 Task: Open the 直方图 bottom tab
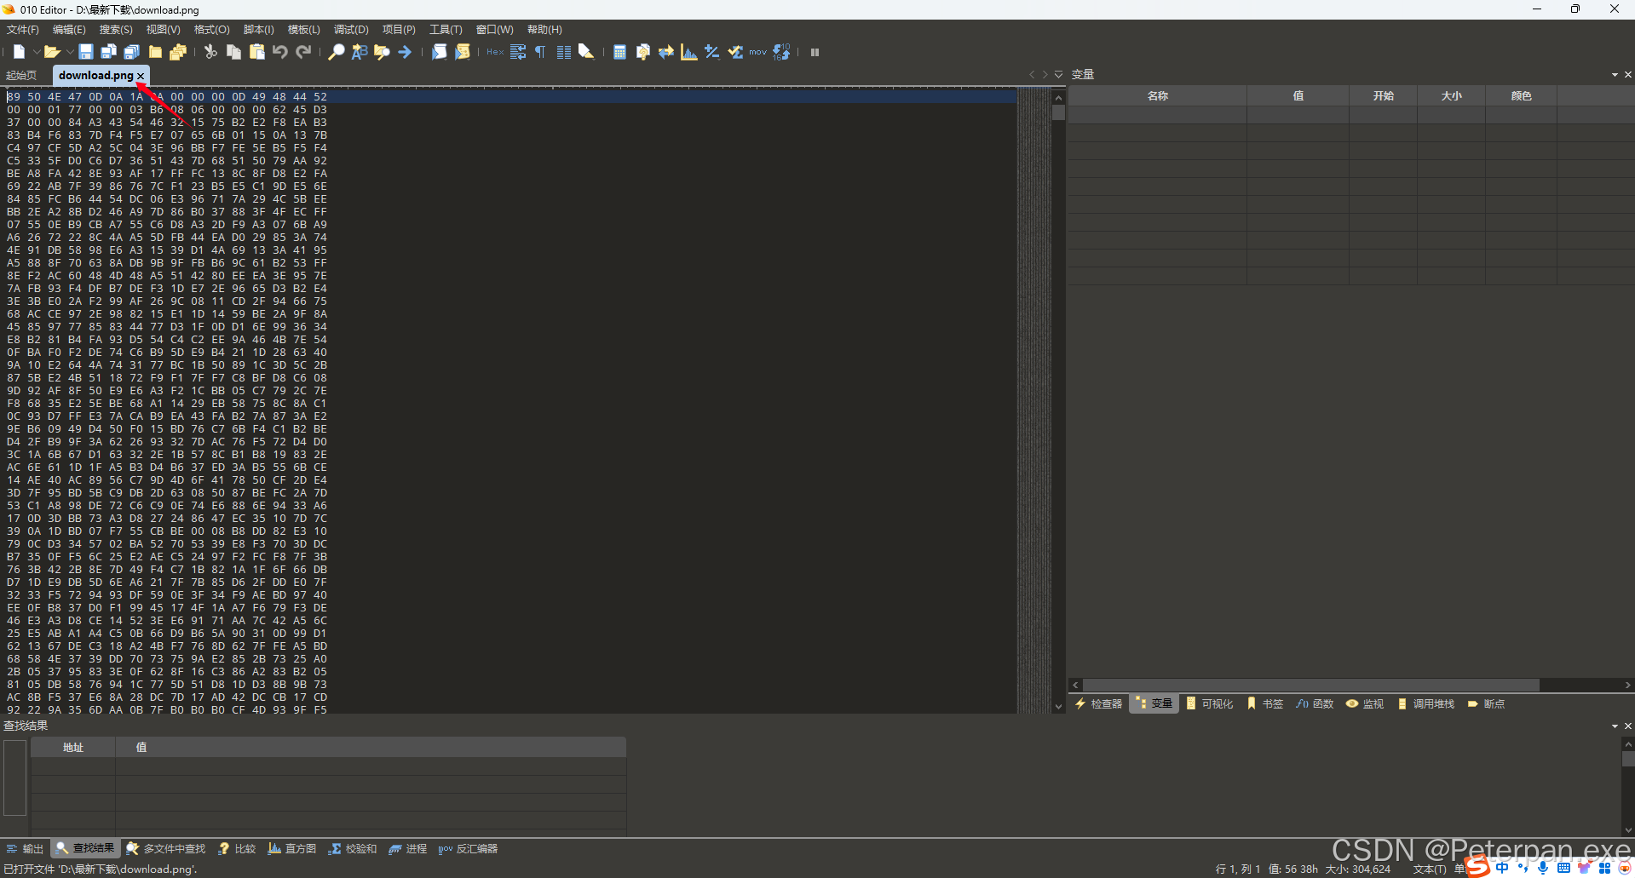292,849
